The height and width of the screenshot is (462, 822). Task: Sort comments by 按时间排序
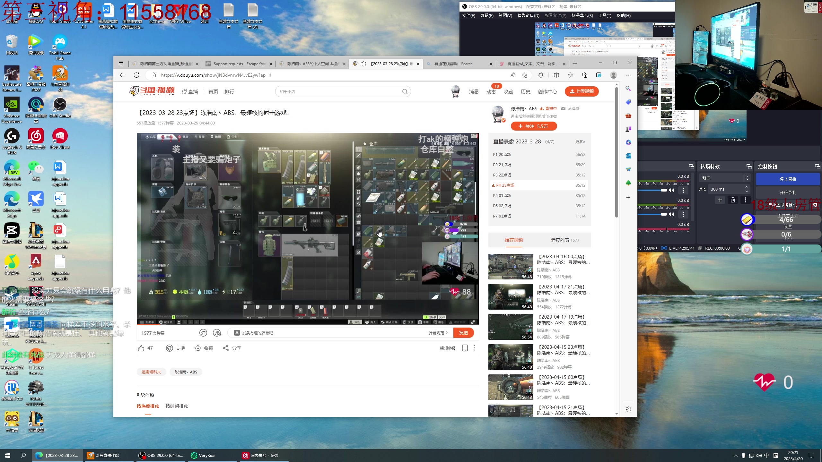click(x=177, y=406)
